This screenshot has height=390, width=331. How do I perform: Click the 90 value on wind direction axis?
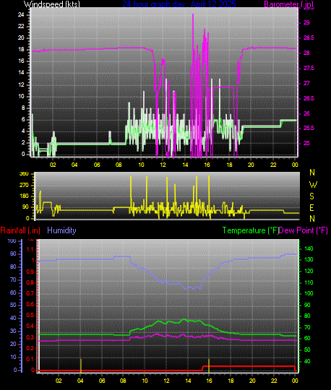pos(25,207)
